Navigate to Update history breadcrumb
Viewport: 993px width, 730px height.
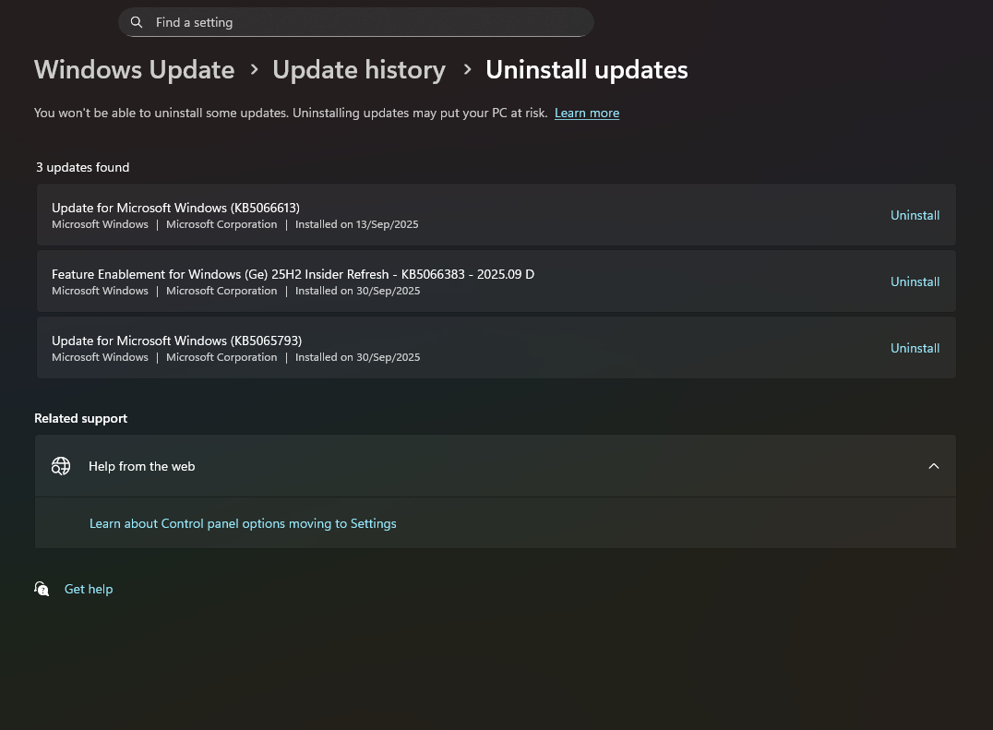click(x=359, y=69)
